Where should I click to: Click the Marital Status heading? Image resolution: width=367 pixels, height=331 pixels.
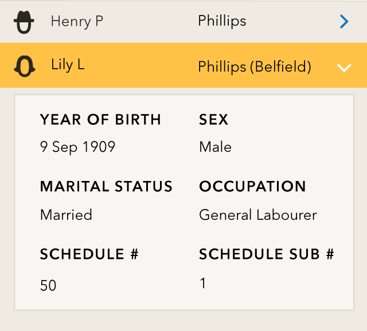[x=106, y=187]
